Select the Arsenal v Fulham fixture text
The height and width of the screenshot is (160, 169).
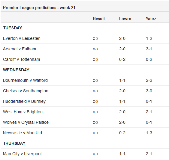(20, 49)
